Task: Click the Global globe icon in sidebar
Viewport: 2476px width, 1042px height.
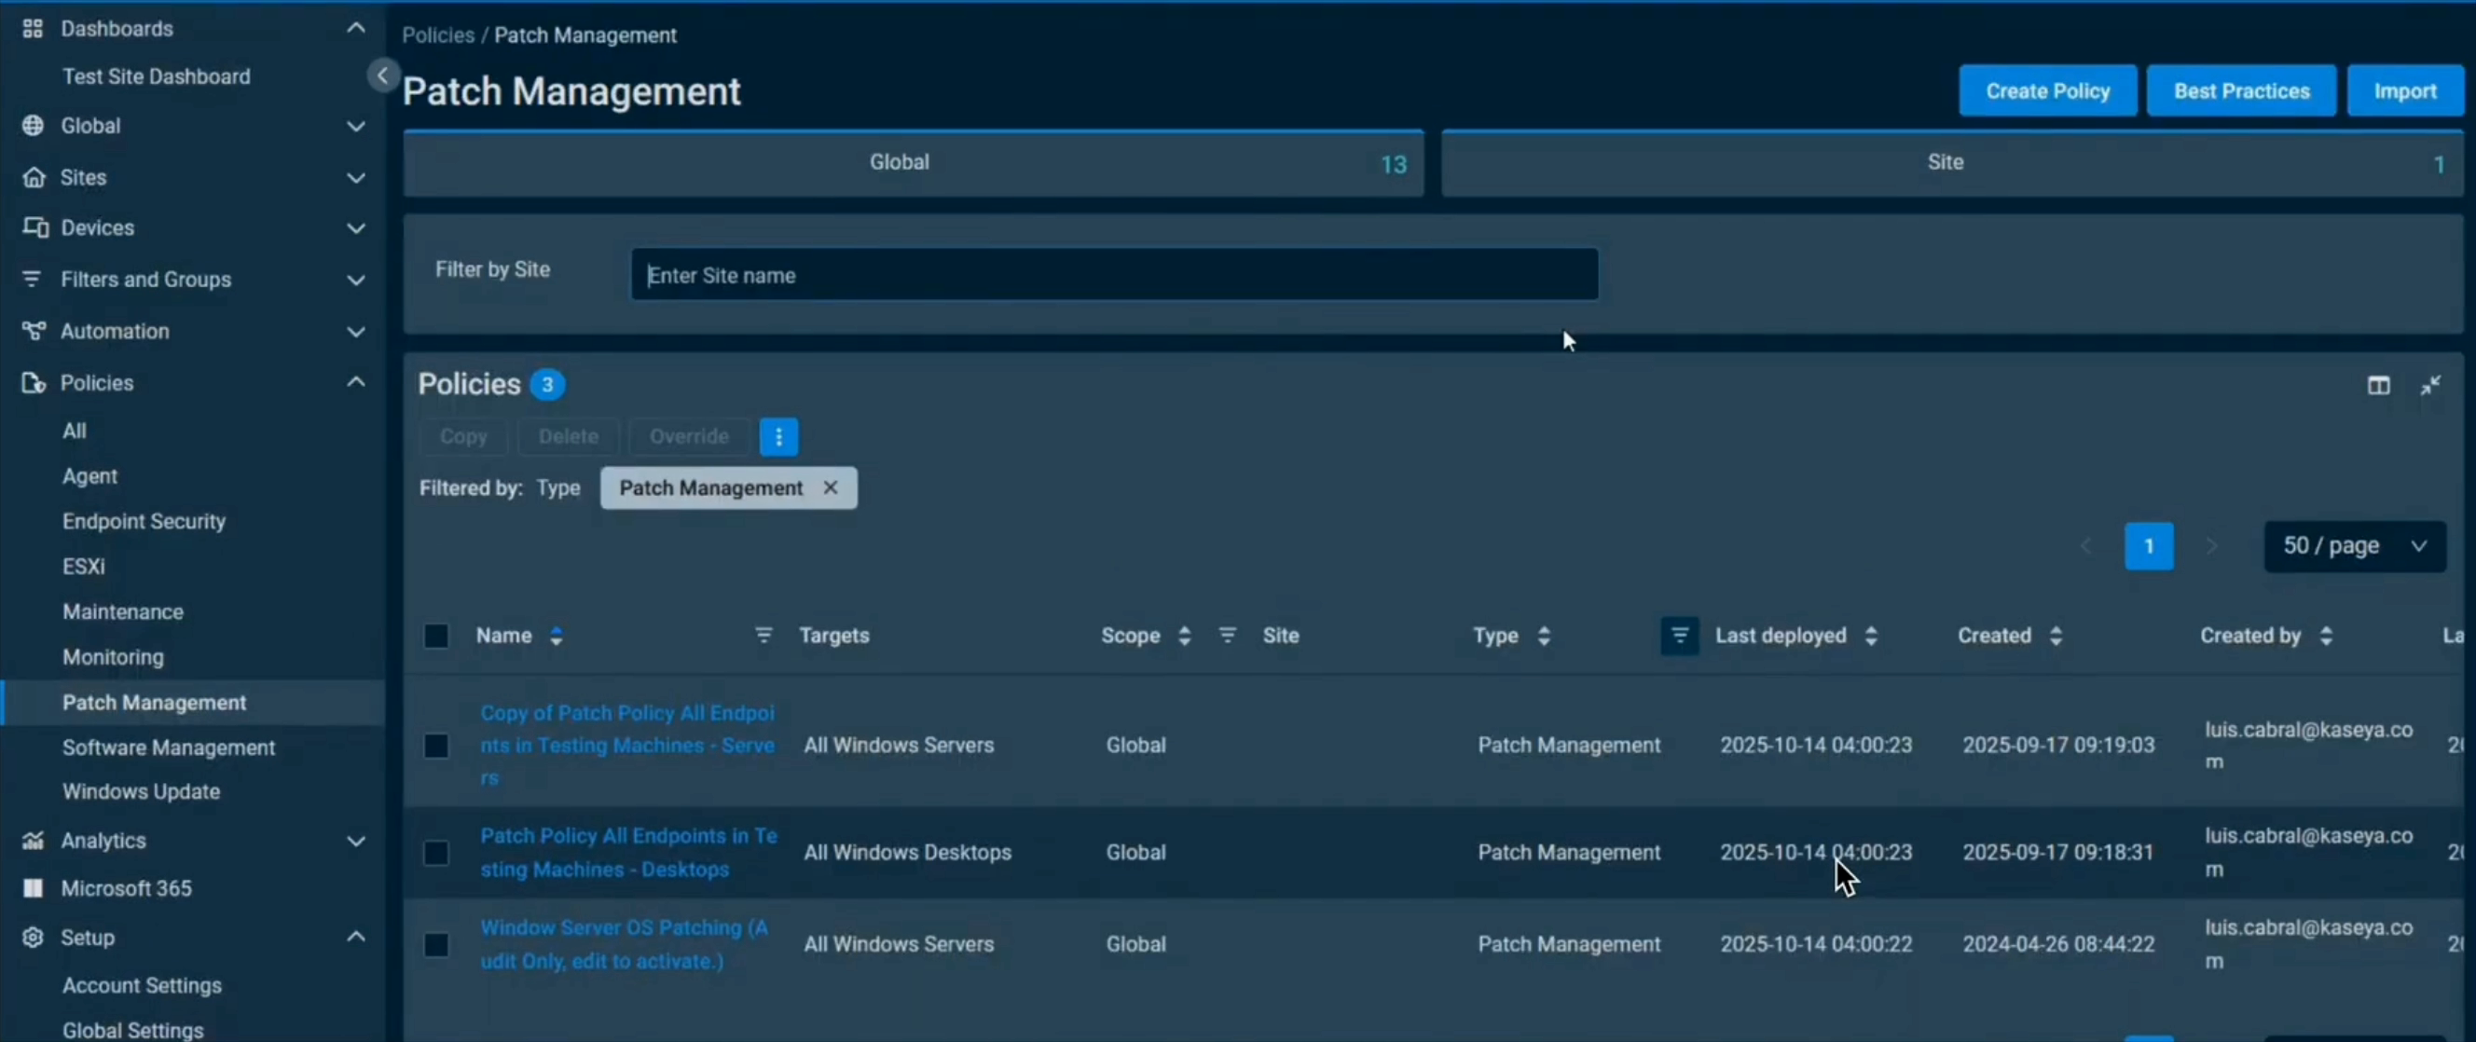Action: point(32,125)
